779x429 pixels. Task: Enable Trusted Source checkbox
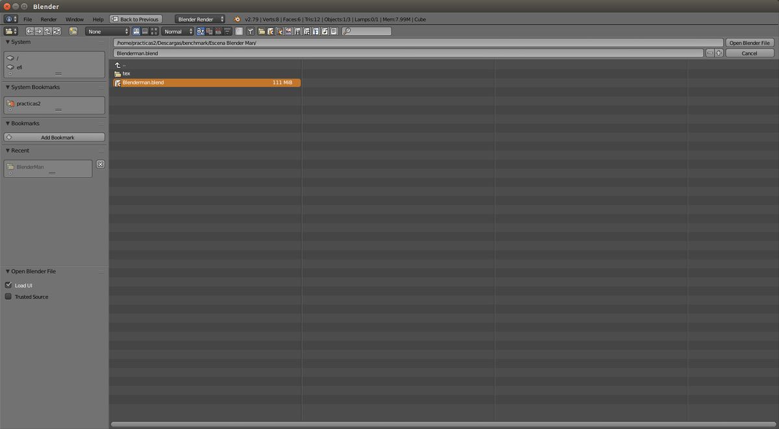[8, 297]
